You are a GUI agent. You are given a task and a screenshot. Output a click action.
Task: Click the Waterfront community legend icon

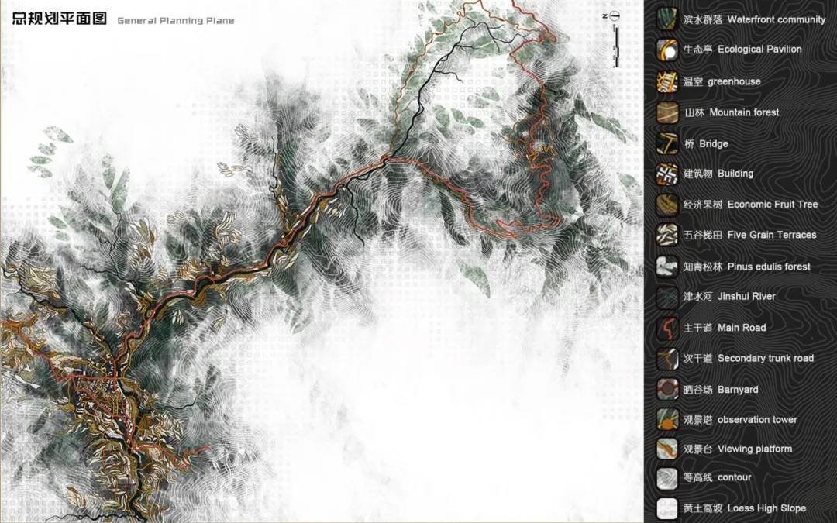(667, 19)
